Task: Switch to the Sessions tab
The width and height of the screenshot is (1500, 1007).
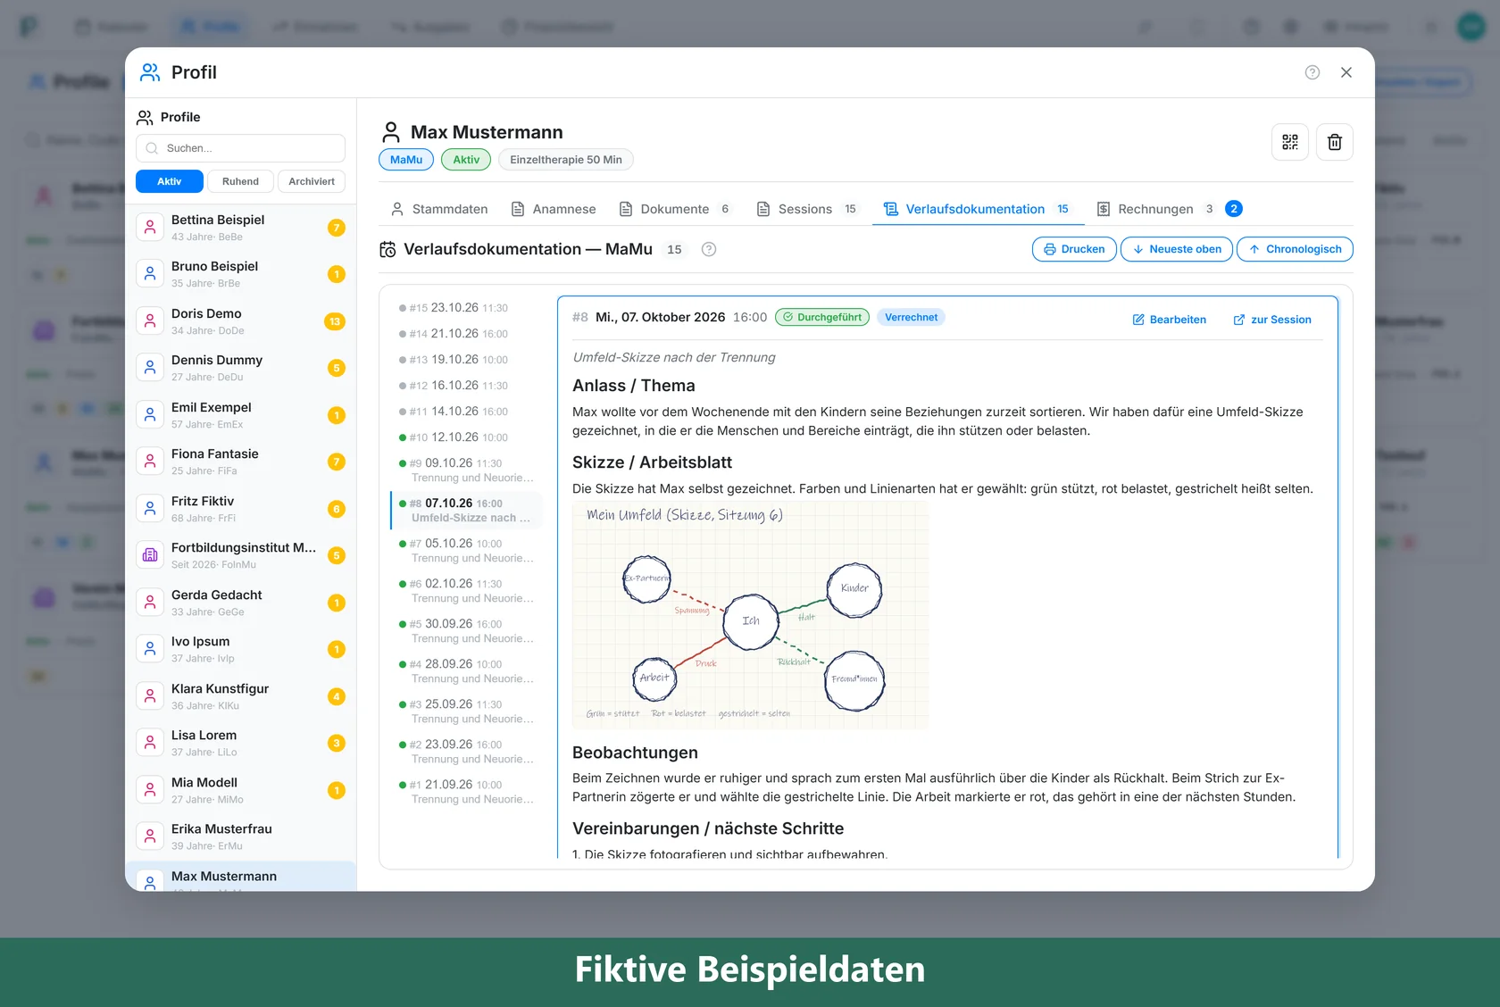Action: click(x=807, y=209)
